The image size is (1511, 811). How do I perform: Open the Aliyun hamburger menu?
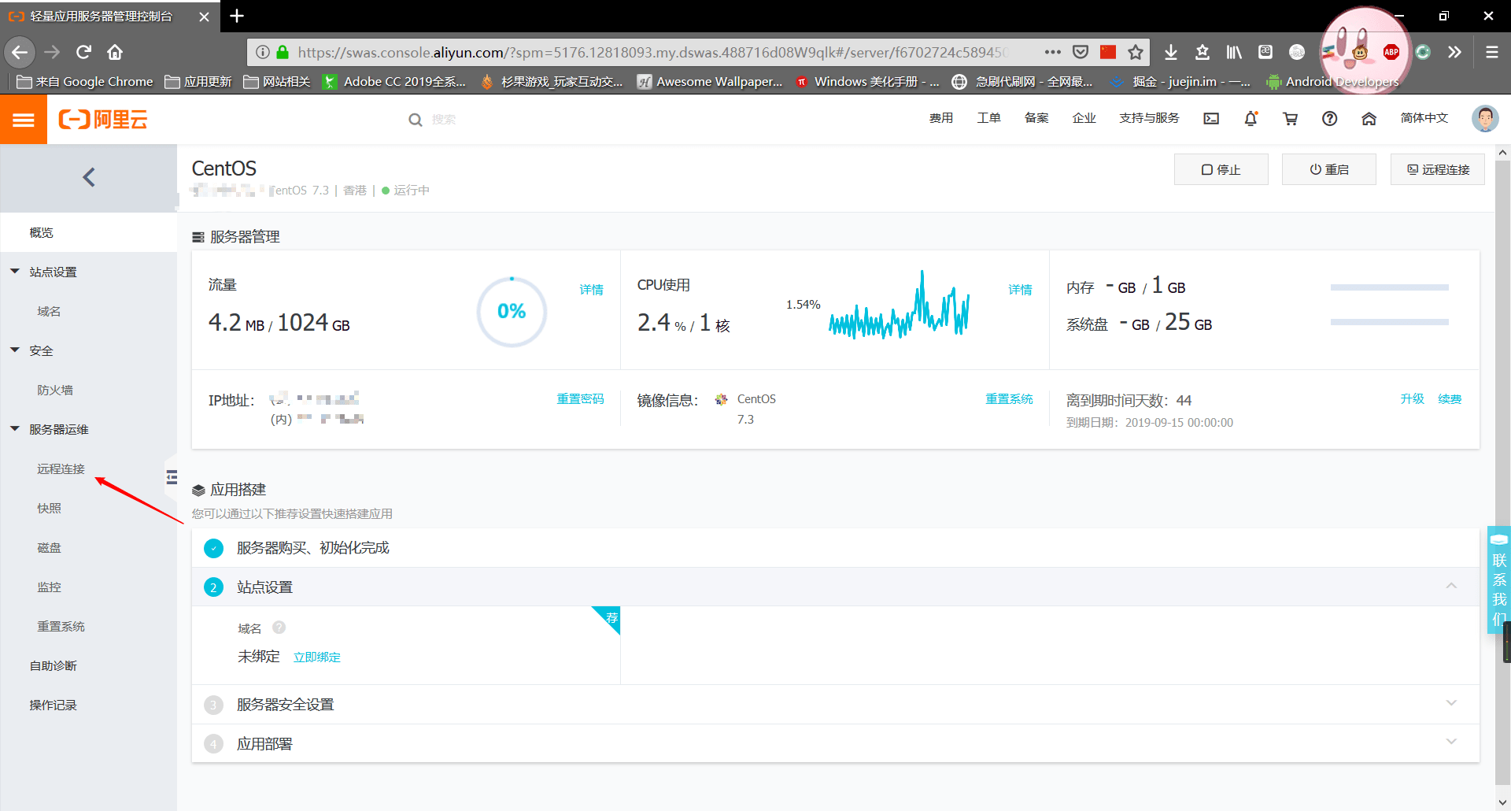coord(24,120)
